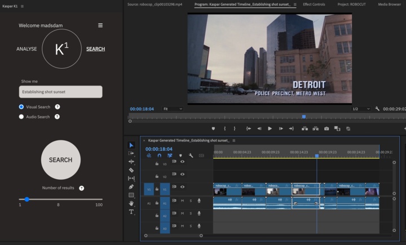Open timeline sequence panel menu
The width and height of the screenshot is (406, 245).
pos(234,140)
